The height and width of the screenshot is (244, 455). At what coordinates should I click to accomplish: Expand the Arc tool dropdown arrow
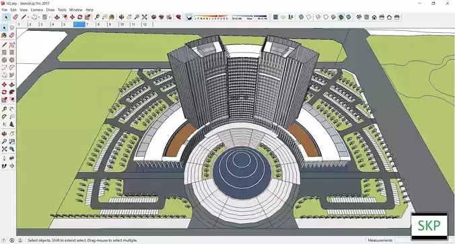pos(39,17)
